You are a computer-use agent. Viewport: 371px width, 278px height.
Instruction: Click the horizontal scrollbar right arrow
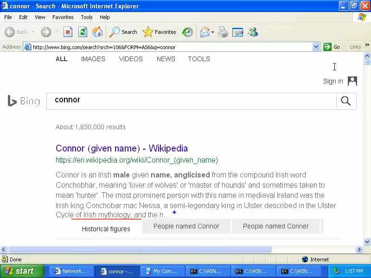[x=359, y=249]
